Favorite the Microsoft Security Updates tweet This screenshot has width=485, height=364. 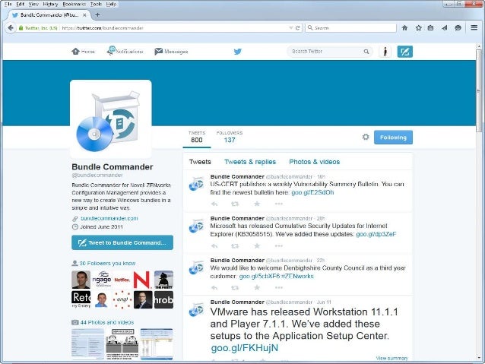pyautogui.click(x=257, y=246)
